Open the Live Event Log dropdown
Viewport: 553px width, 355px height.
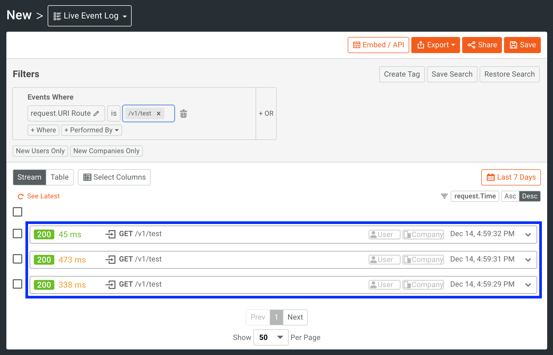[90, 16]
